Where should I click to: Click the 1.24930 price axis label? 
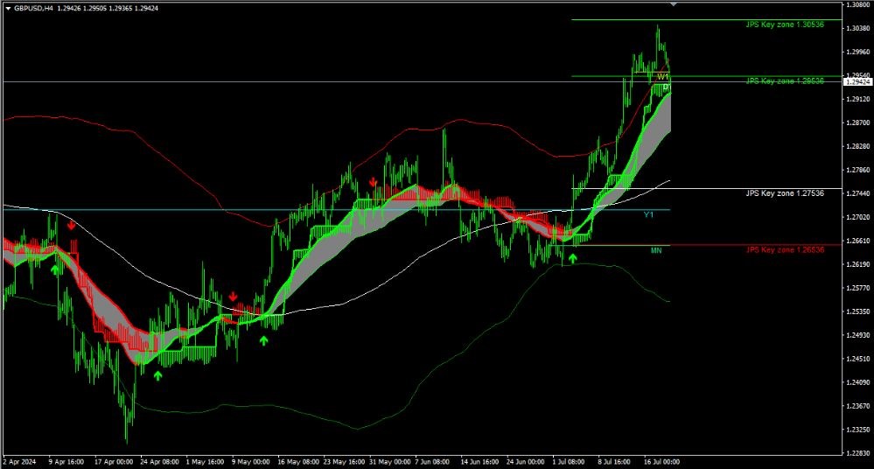pos(858,334)
